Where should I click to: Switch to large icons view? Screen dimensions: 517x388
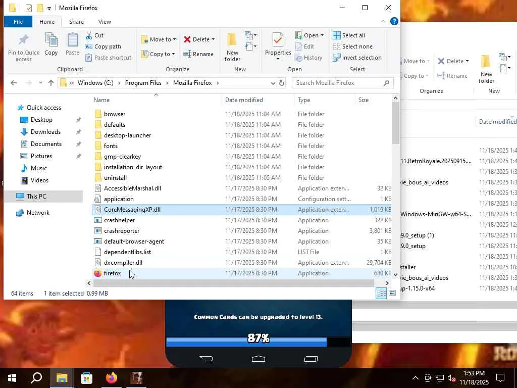point(392,294)
